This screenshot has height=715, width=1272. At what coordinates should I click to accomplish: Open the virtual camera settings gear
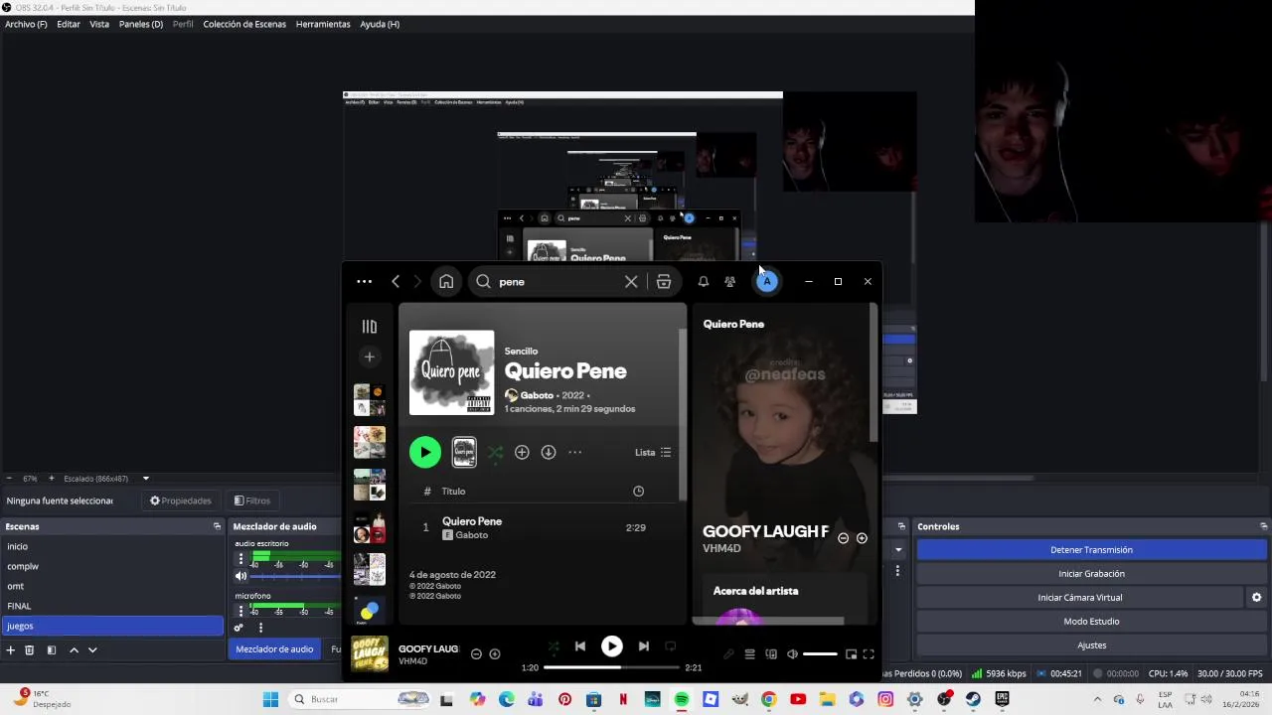pyautogui.click(x=1256, y=598)
